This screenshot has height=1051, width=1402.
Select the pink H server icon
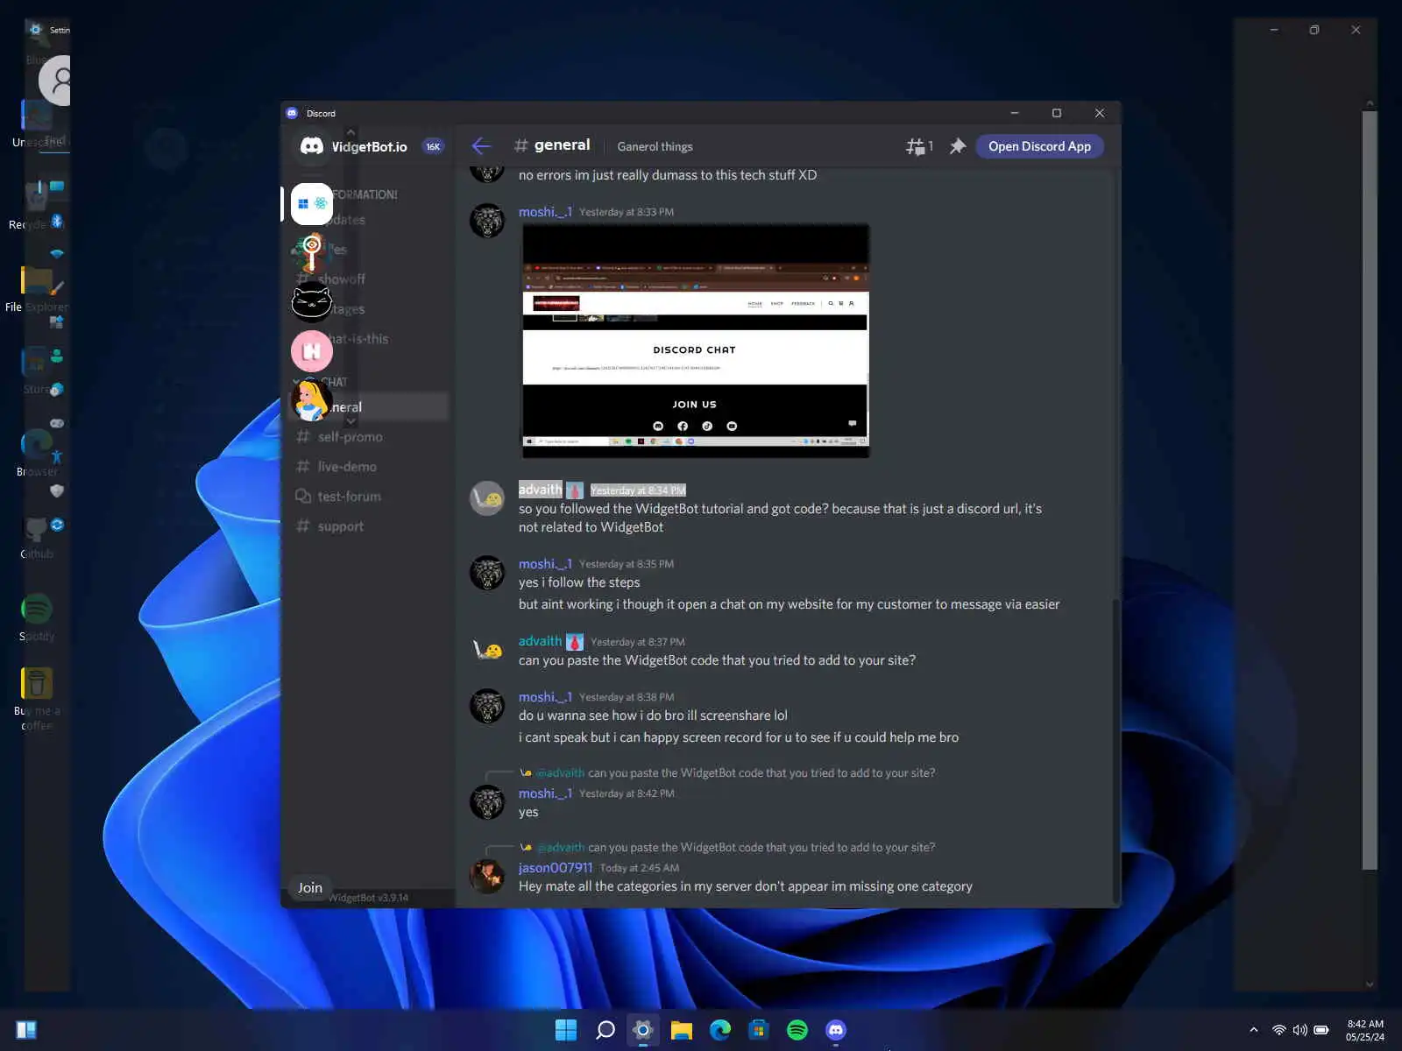[x=312, y=351]
